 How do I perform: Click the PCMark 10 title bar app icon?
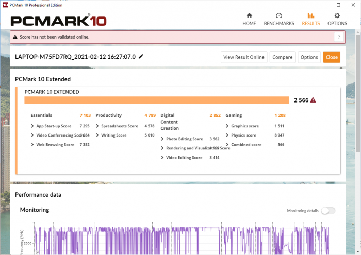click(5, 5)
